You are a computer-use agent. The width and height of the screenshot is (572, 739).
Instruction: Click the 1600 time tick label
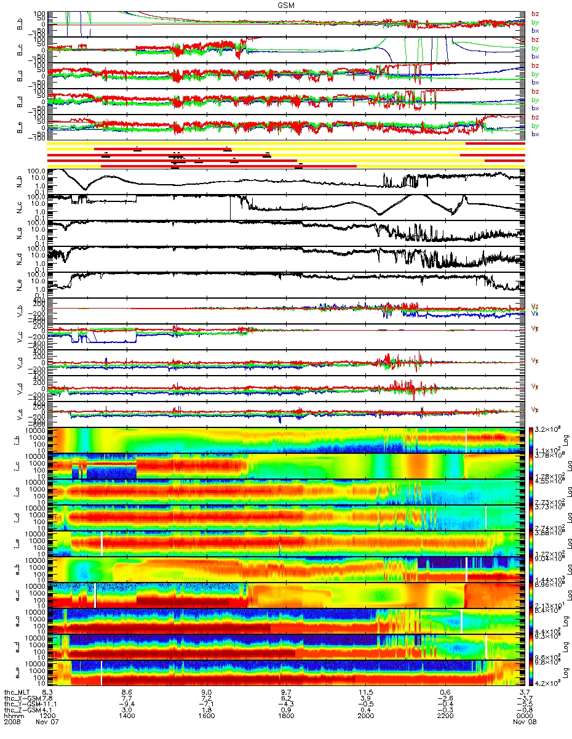[207, 716]
